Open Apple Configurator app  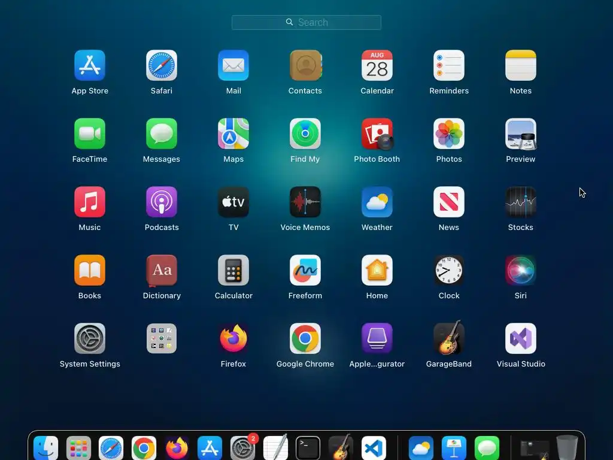[377, 338]
